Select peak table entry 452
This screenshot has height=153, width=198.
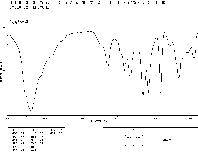(x=53, y=133)
